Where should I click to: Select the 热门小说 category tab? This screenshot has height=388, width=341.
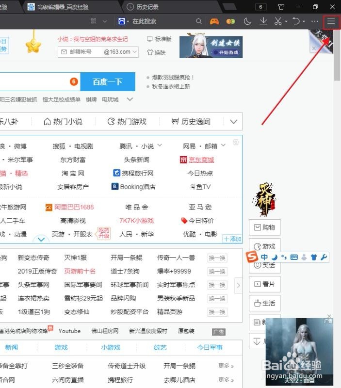click(63, 122)
